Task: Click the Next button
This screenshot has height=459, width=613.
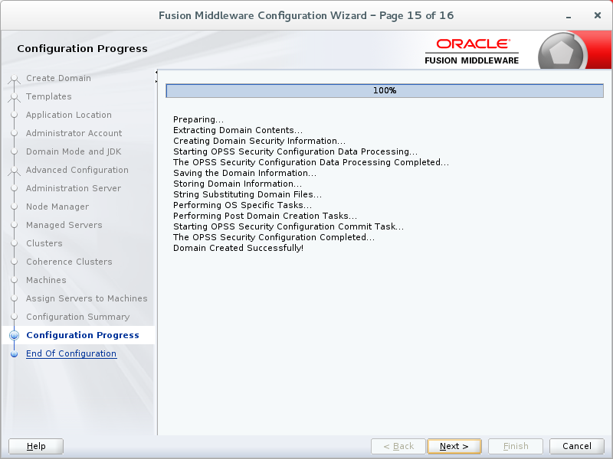Action: coord(454,446)
